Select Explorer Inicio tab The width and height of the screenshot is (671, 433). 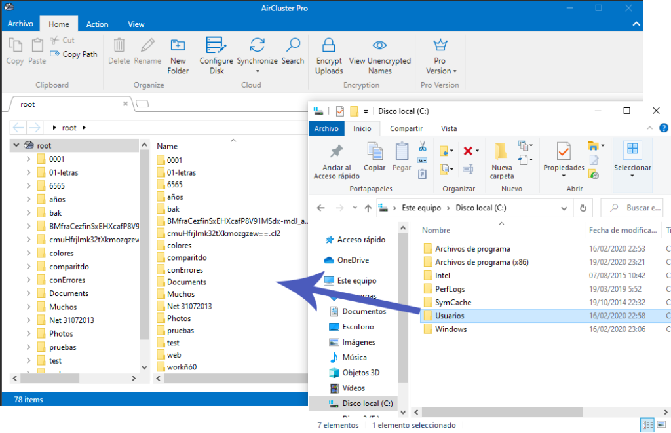point(362,128)
